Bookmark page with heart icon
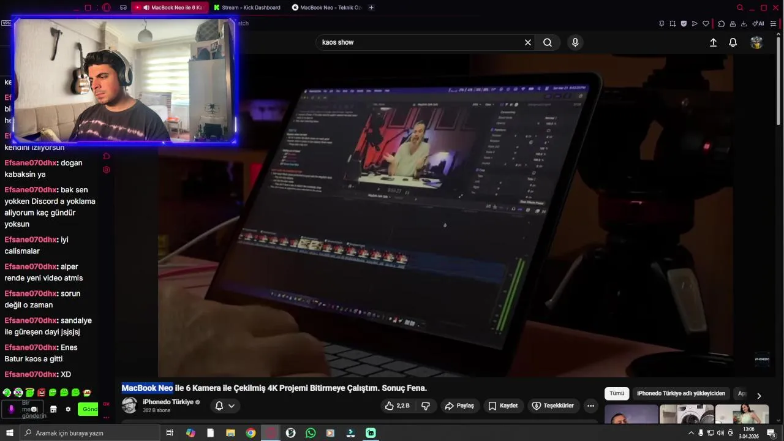784x441 pixels. [706, 23]
